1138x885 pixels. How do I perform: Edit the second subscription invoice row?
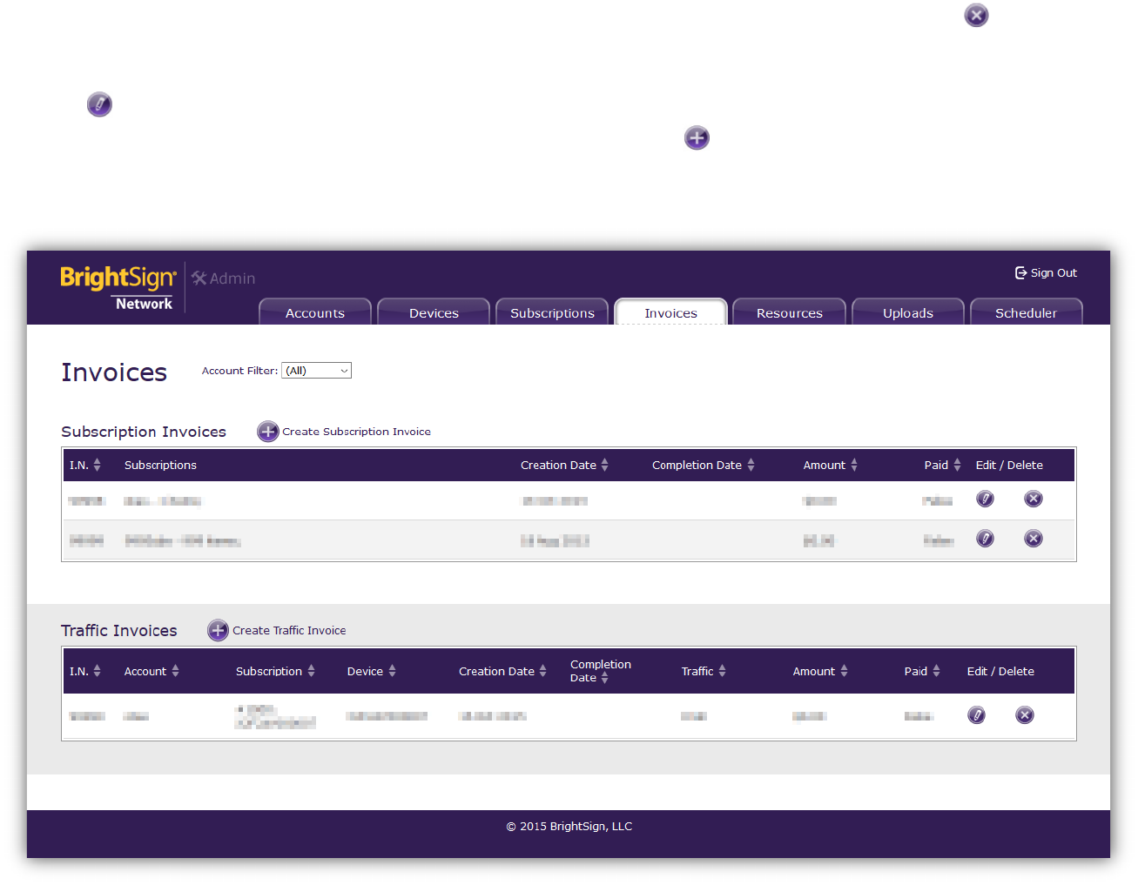point(985,539)
